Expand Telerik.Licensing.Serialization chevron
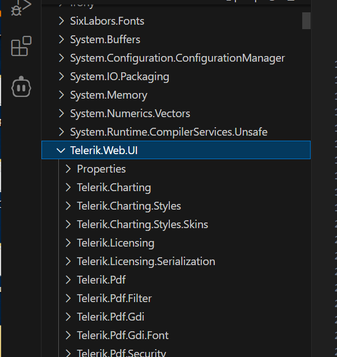This screenshot has height=357, width=337. click(68, 261)
